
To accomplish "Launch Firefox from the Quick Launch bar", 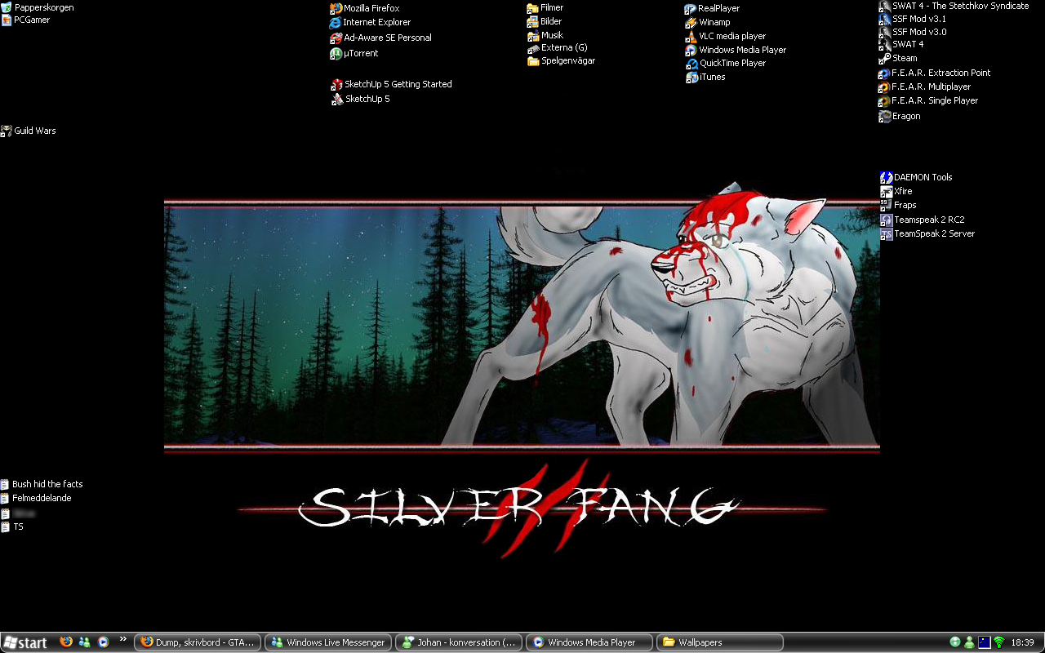I will [66, 642].
